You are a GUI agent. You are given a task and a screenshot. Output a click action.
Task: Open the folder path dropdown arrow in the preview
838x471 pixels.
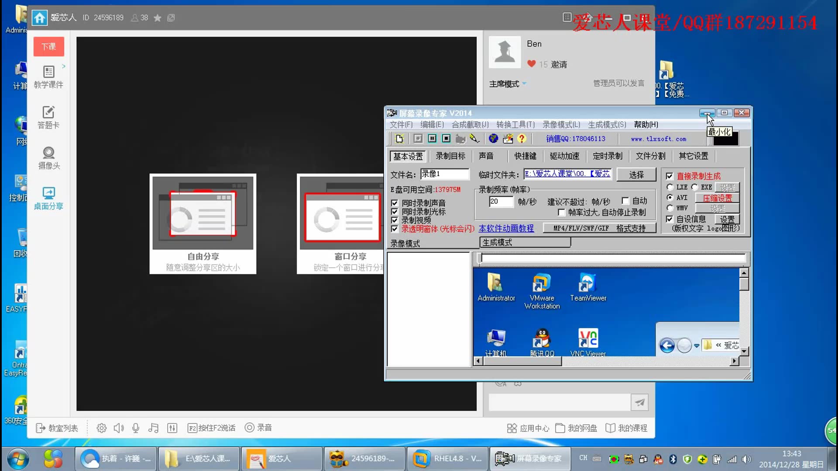tap(697, 345)
